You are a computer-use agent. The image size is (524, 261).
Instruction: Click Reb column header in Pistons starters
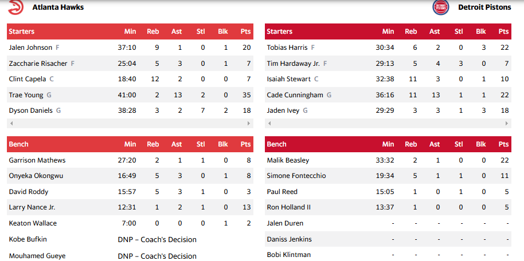[x=411, y=31]
